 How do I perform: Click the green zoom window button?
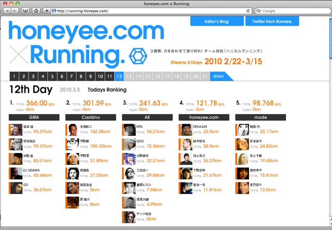coord(18,4)
